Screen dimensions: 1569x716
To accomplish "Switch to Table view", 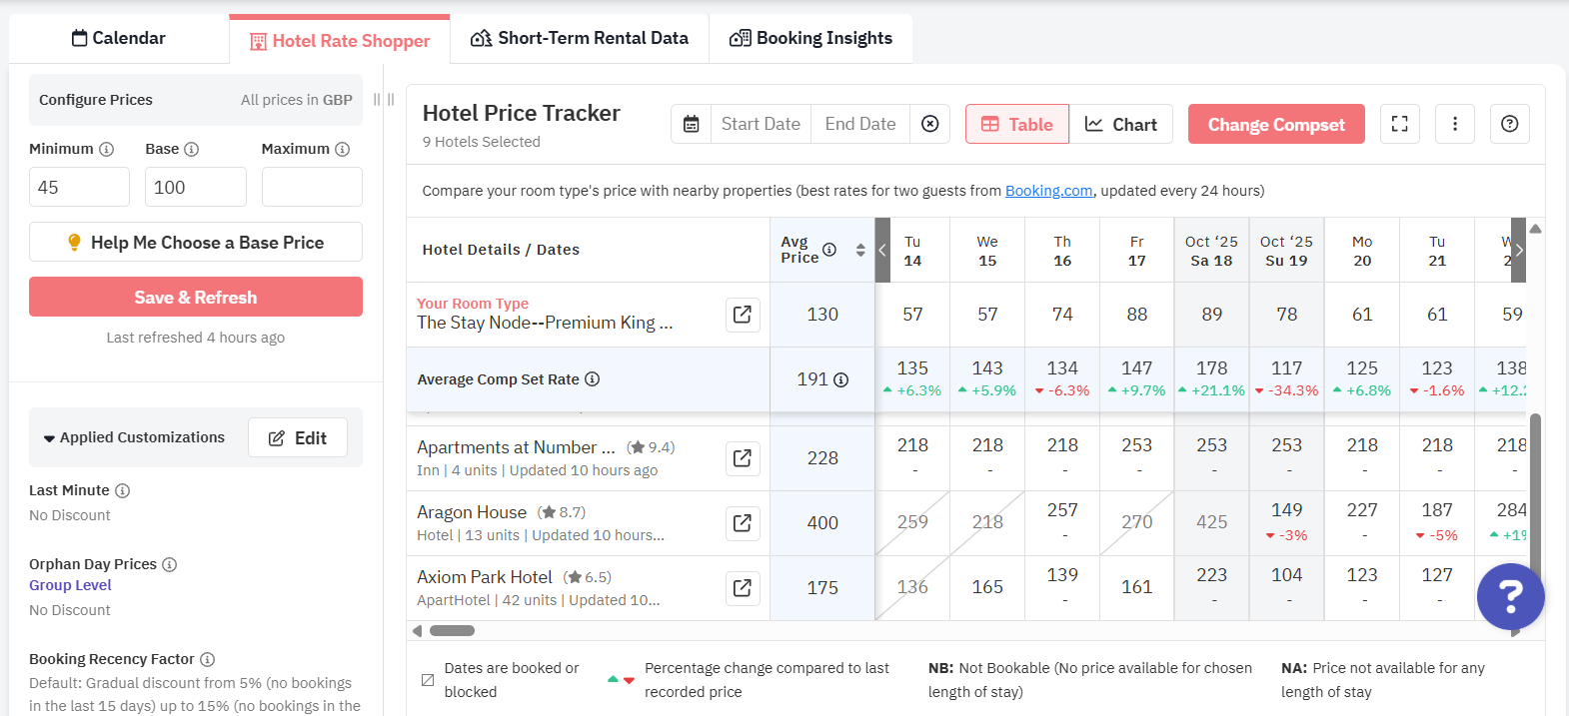I will (x=1016, y=124).
